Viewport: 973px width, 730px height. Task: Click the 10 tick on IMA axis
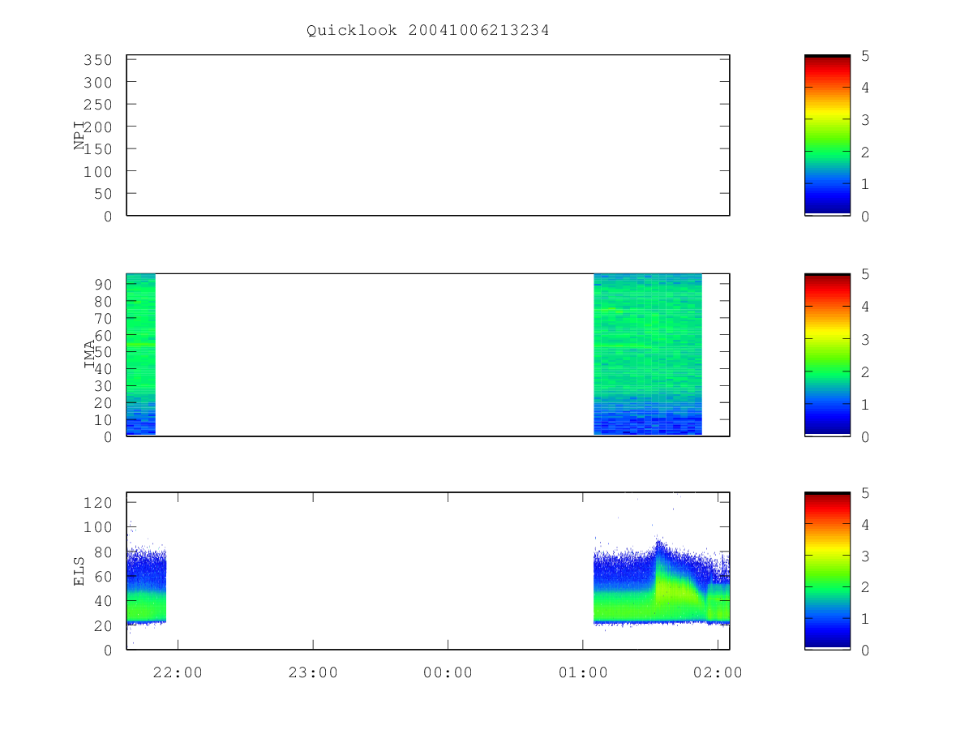click(104, 420)
